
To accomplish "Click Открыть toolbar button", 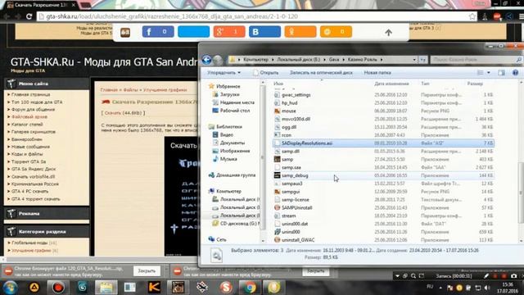I will (x=266, y=73).
